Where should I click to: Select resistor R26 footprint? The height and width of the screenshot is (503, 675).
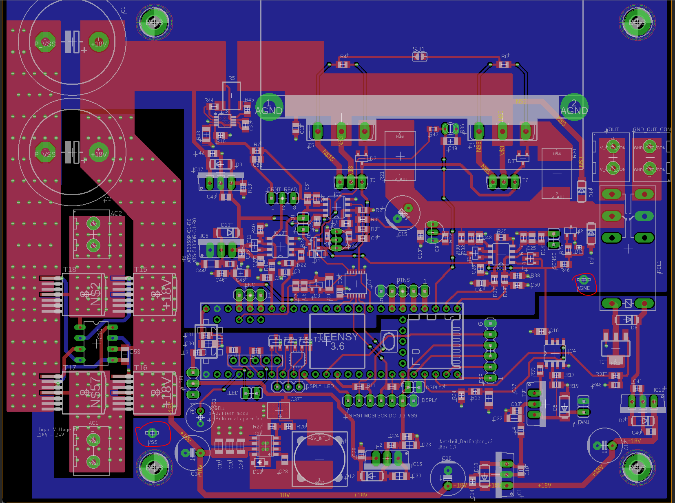tap(288, 426)
